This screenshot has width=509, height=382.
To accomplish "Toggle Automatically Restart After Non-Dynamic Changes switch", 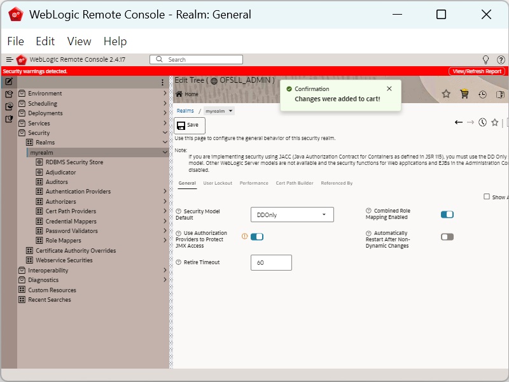I will (447, 237).
